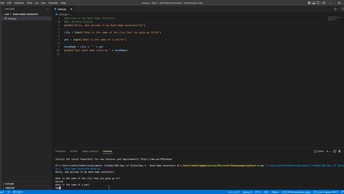Viewport: 344px width, 194px height.
Task: Click Ln 2, Col 21 cursor position
Action: coord(234,192)
